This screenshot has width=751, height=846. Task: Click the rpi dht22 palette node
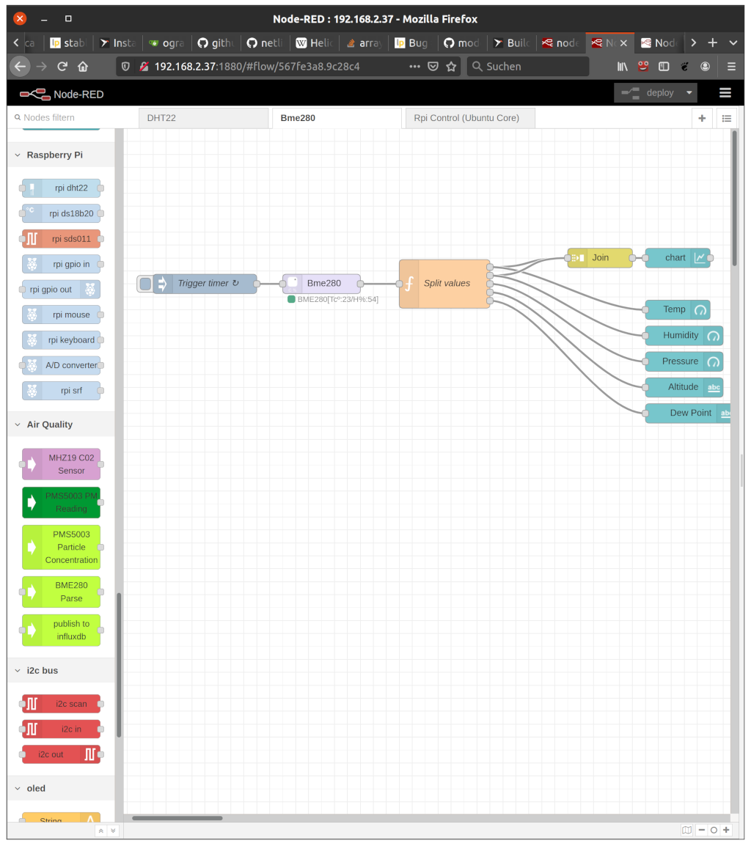click(61, 188)
